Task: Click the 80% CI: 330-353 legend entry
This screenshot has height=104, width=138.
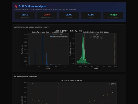Action: click(x=96, y=38)
